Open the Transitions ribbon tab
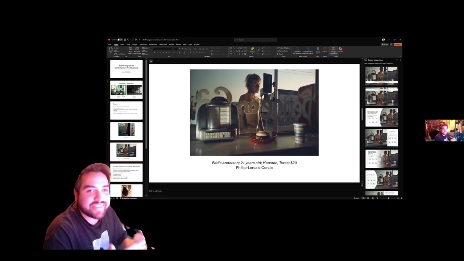Viewport: 464px width, 261px height. [143, 44]
